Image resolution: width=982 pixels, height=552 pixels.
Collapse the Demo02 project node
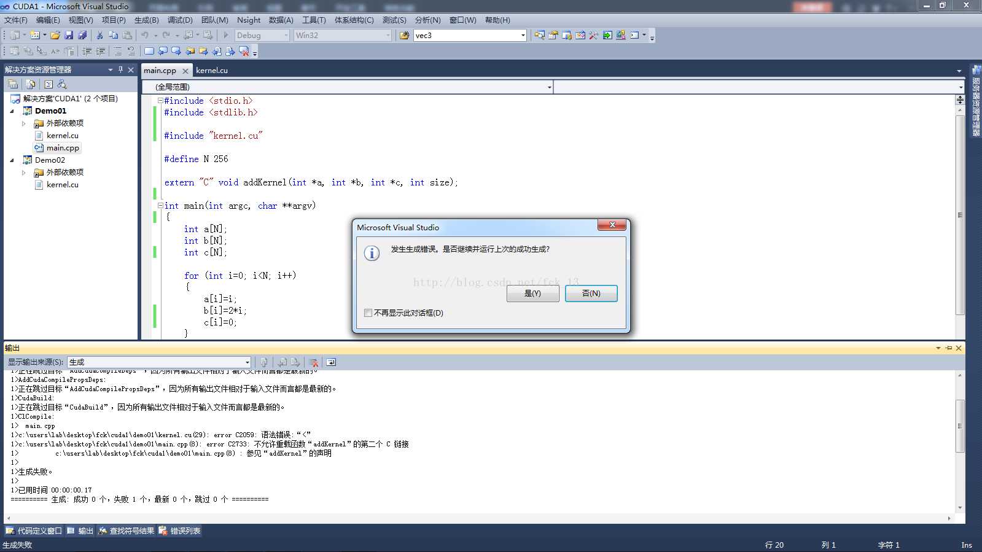(x=12, y=160)
